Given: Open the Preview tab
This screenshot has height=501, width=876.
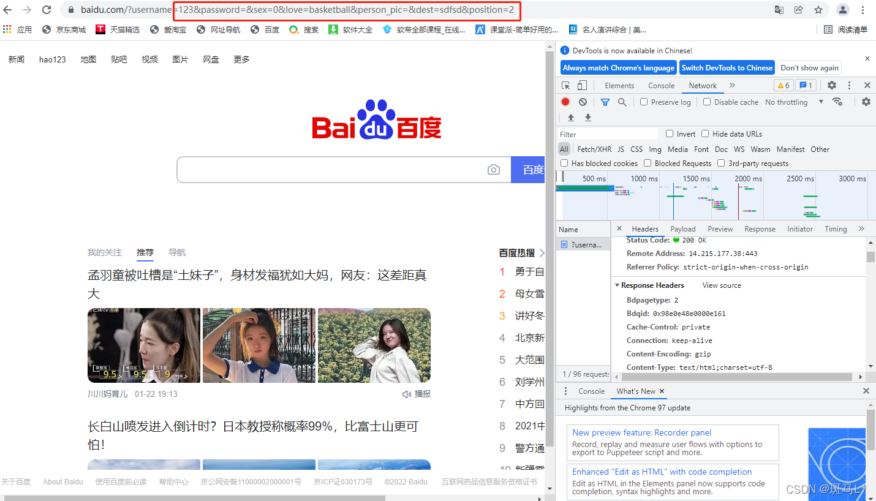Looking at the screenshot, I should [720, 229].
